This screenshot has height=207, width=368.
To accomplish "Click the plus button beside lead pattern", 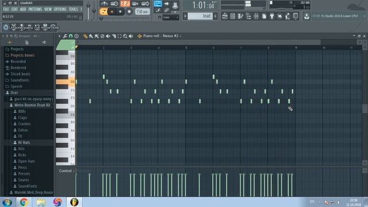I will 215,16.
